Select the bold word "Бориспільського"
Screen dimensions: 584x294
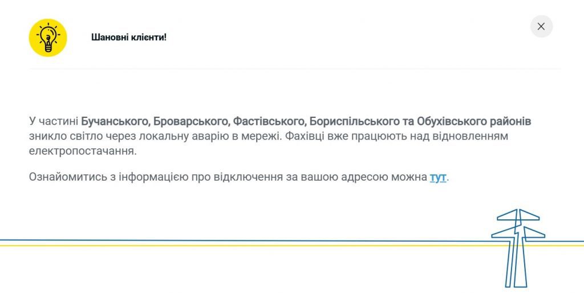[353, 121]
